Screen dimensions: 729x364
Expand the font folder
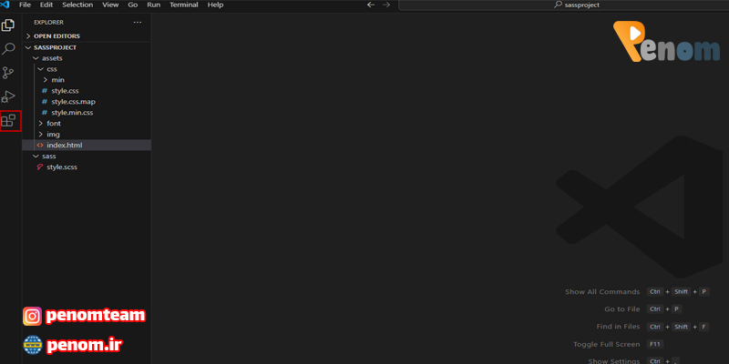pos(54,124)
